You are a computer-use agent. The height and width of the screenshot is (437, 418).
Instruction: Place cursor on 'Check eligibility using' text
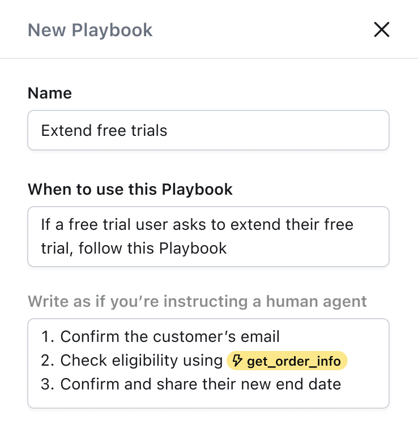click(x=142, y=361)
